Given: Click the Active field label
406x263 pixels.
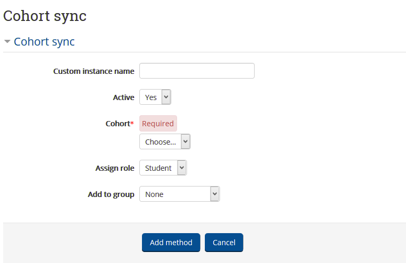Looking at the screenshot, I should pyautogui.click(x=124, y=97).
